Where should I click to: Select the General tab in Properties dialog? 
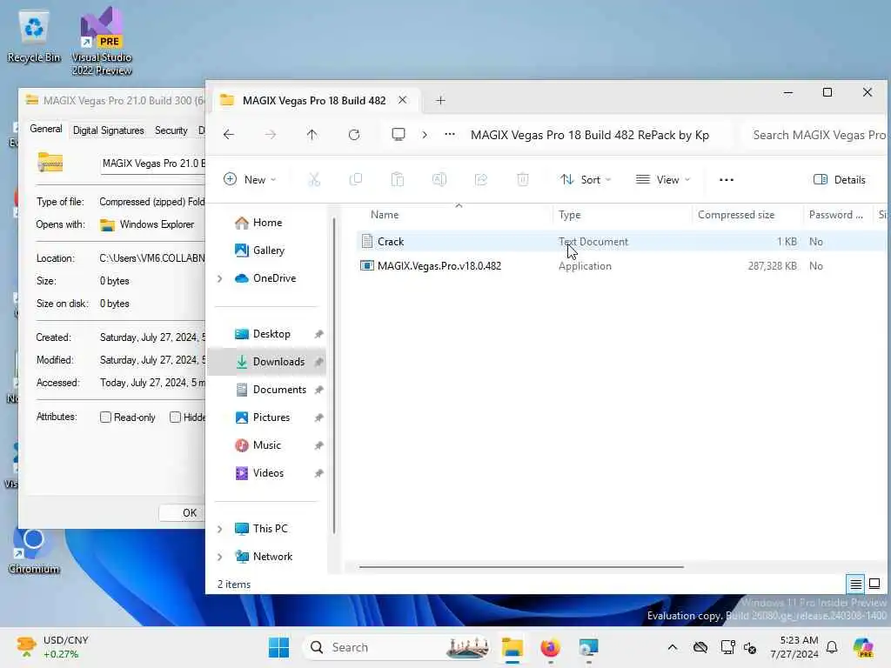click(x=46, y=130)
